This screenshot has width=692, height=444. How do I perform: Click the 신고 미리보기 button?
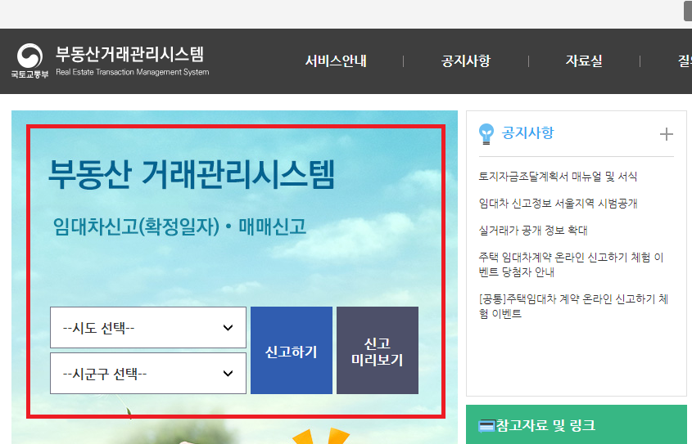[378, 351]
